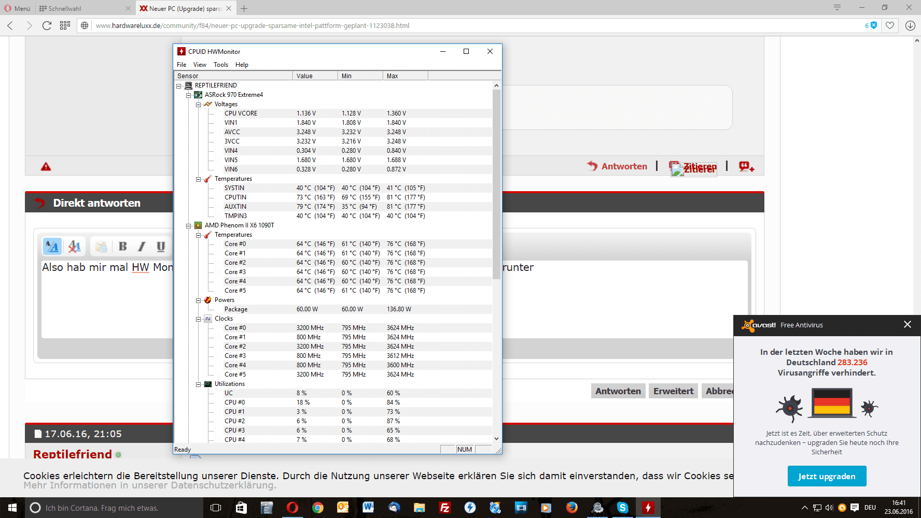The image size is (921, 518).
Task: Click the ASRock motherboard icon
Action: (198, 95)
